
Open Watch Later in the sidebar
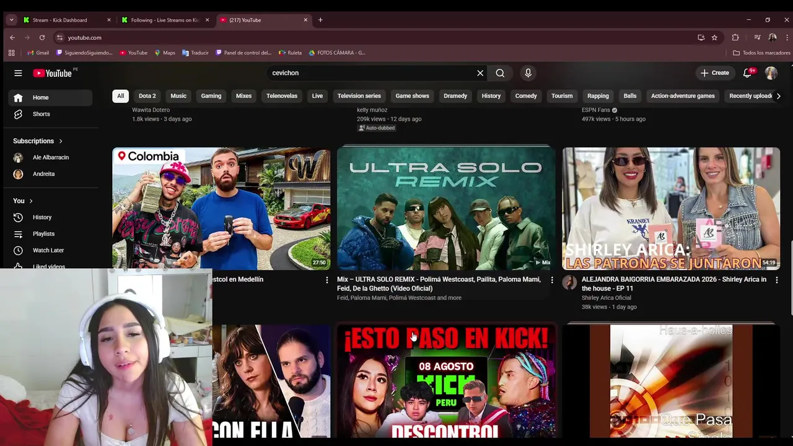point(50,250)
